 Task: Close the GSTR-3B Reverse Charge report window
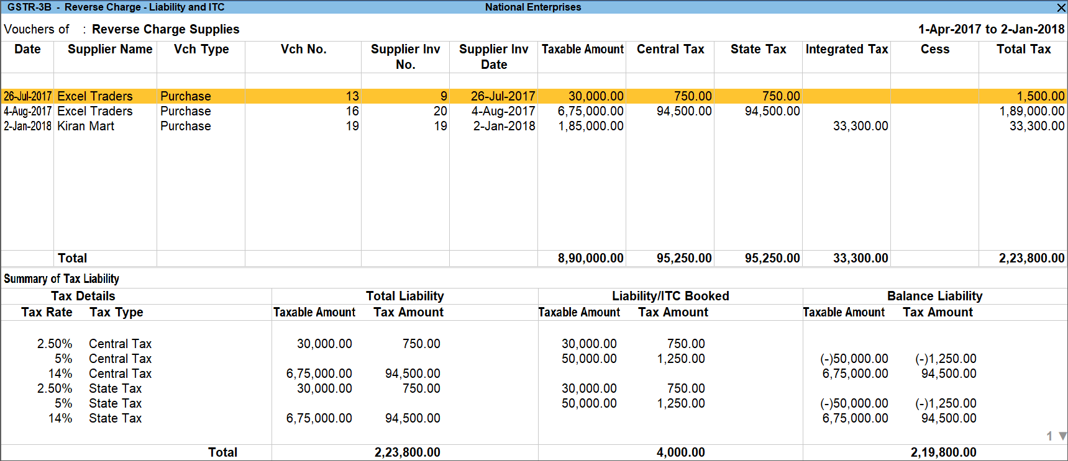point(1061,7)
